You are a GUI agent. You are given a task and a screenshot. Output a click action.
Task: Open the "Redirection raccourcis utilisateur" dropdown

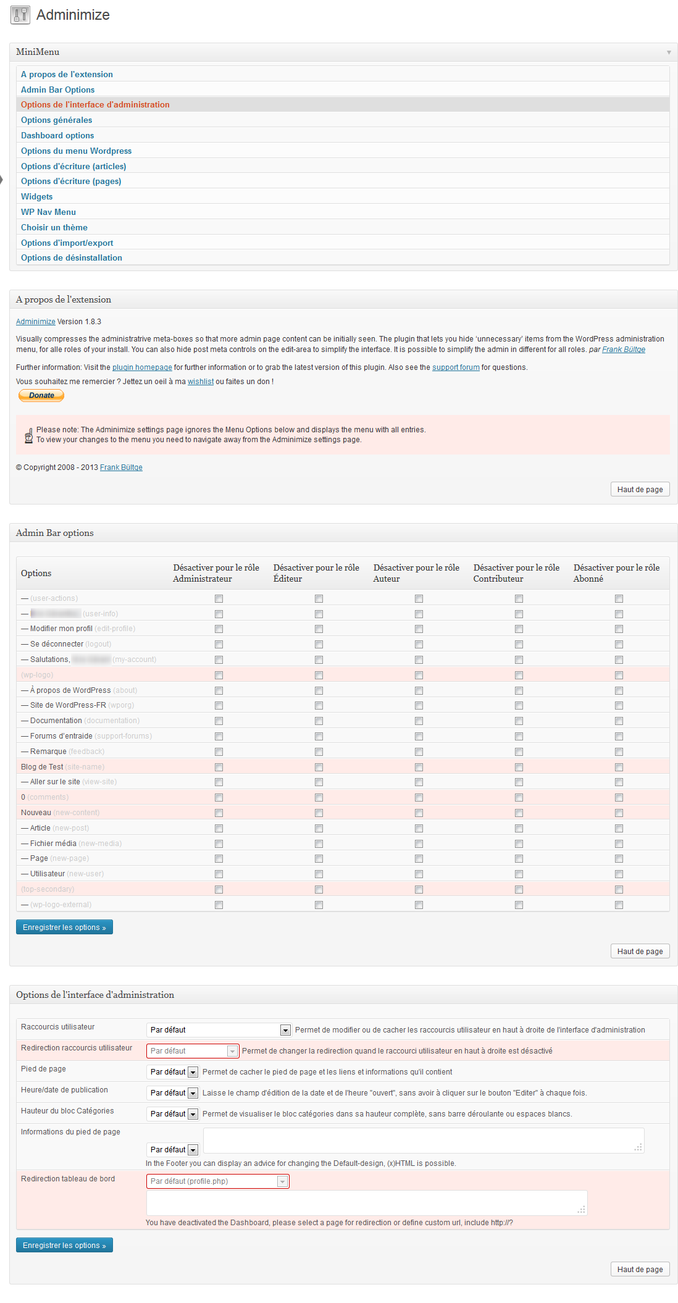tap(193, 1050)
